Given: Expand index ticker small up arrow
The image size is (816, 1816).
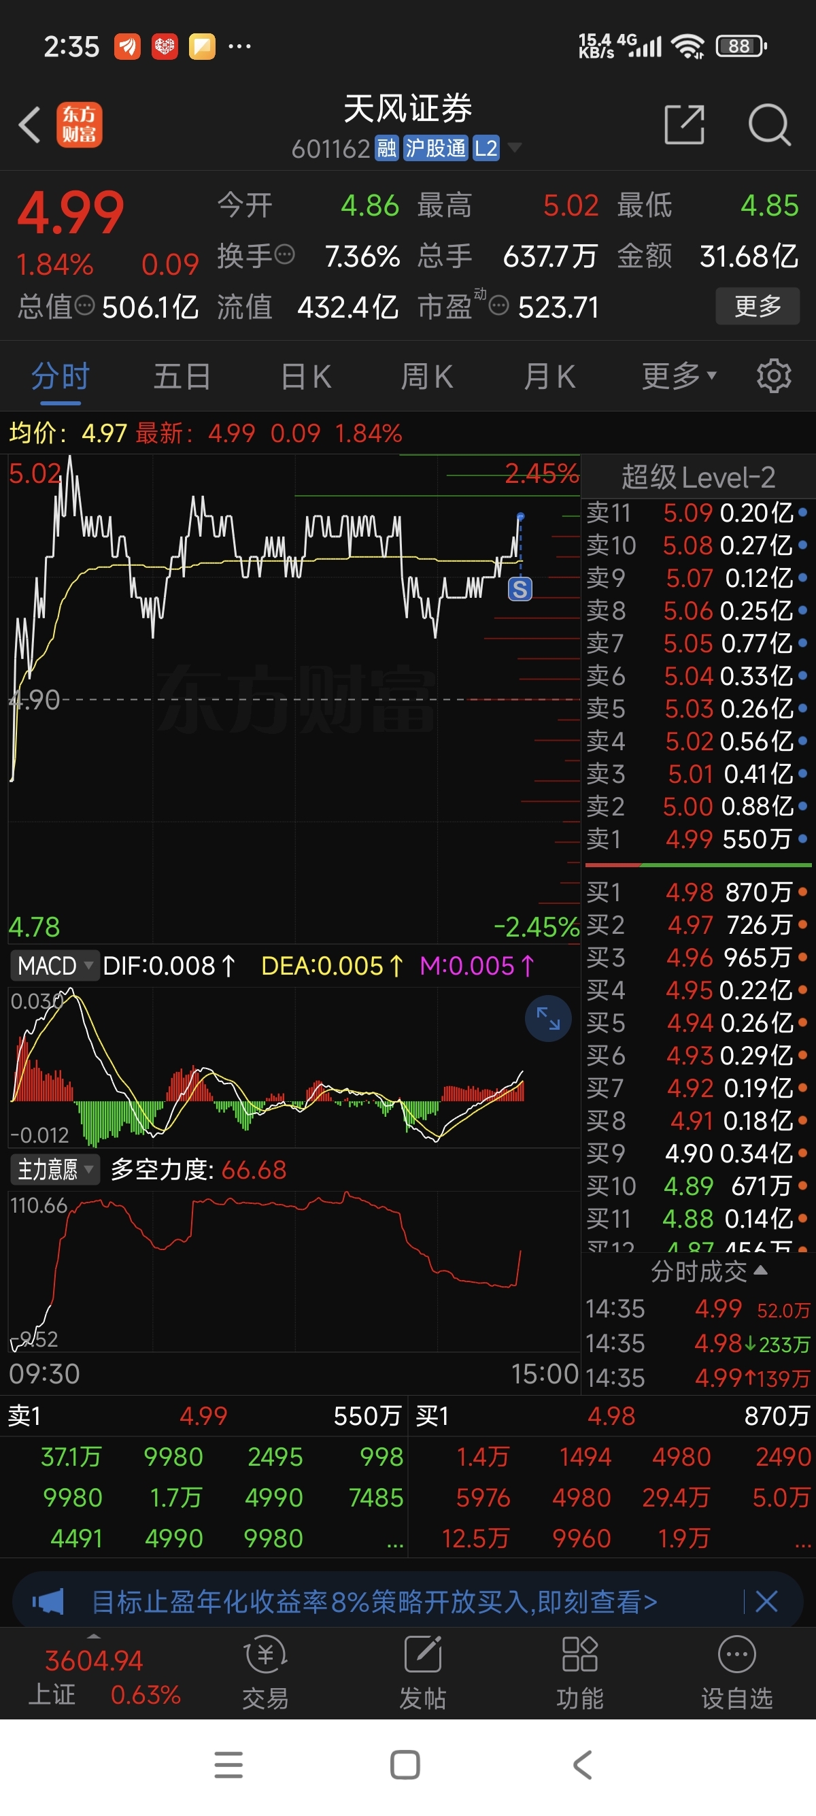Looking at the screenshot, I should coord(94,1636).
